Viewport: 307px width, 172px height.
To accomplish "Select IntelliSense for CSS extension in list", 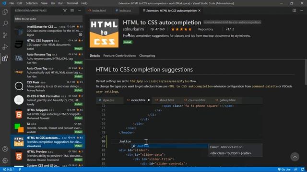I will pyautogui.click(x=48, y=31).
